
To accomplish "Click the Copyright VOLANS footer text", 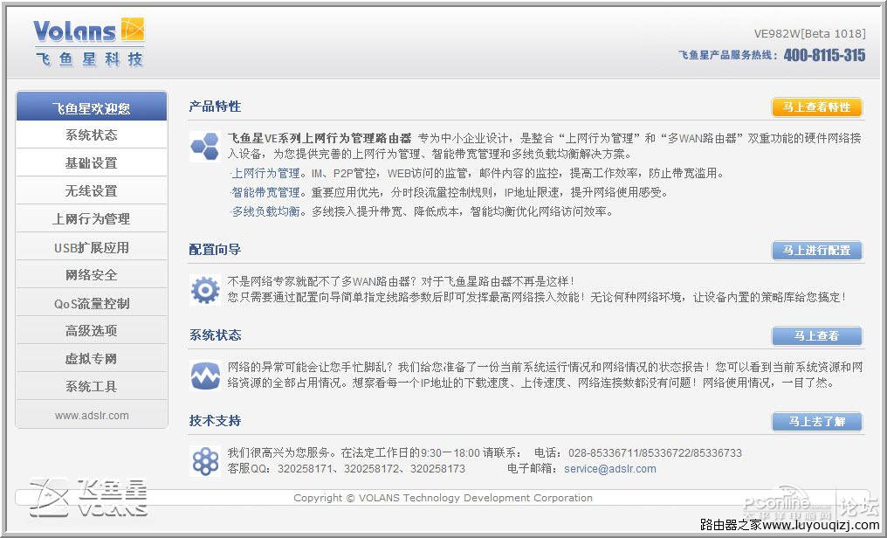I will [443, 498].
